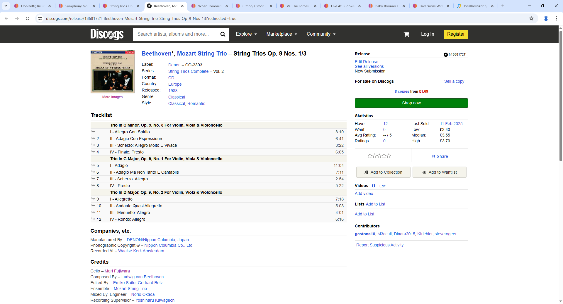This screenshot has height=304, width=563.
Task: Click the Edit link next to Videos
Action: pyautogui.click(x=382, y=186)
